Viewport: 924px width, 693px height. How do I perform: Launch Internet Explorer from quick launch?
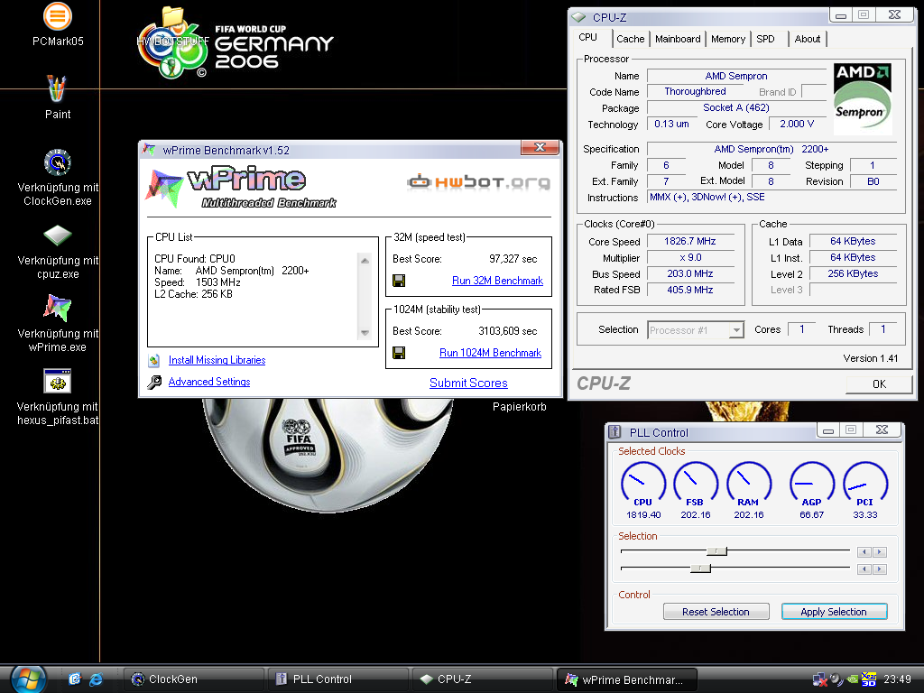[x=96, y=679]
